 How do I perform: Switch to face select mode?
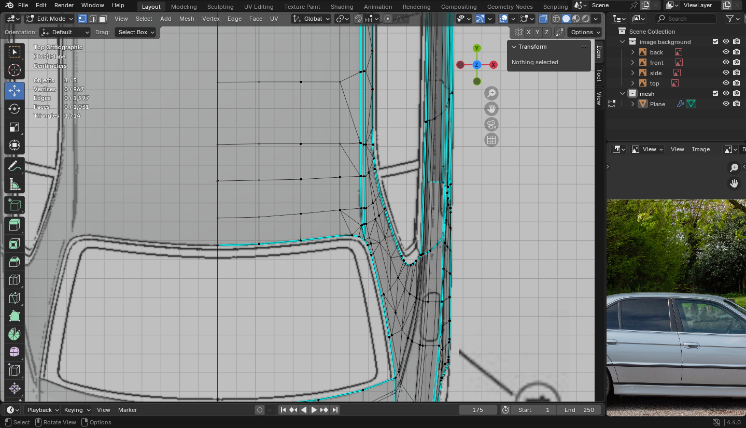point(103,19)
